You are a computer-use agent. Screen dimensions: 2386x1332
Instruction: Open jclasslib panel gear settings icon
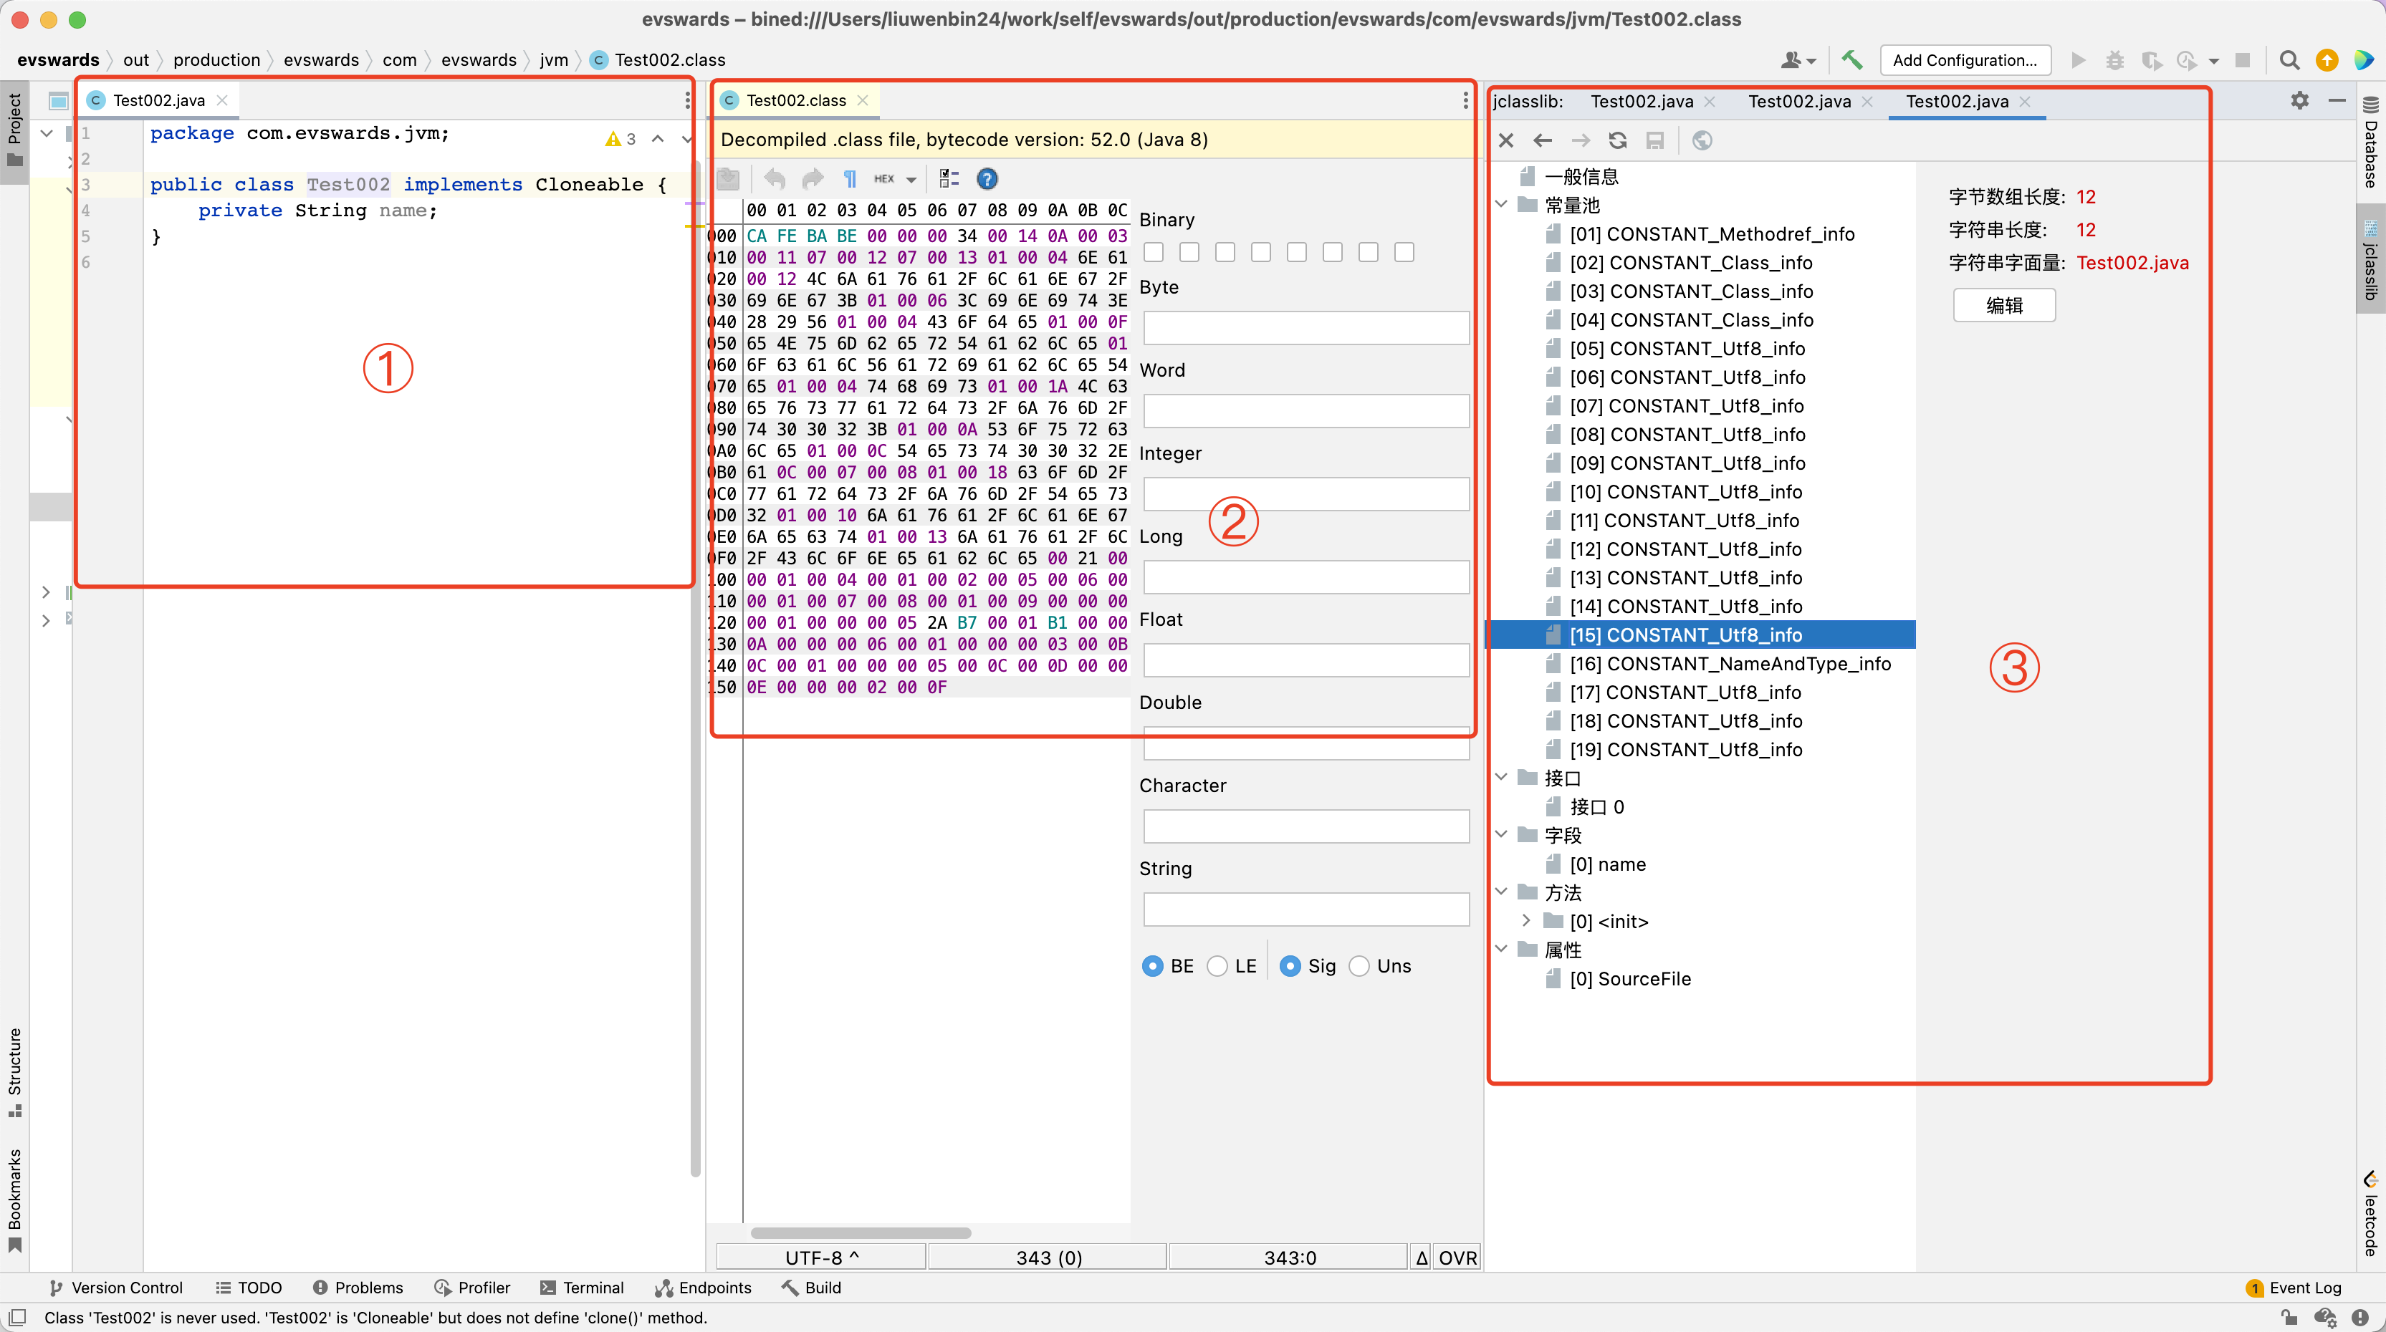tap(2300, 100)
